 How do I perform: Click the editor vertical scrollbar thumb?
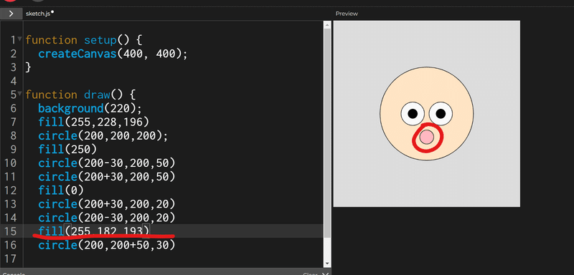(x=327, y=132)
